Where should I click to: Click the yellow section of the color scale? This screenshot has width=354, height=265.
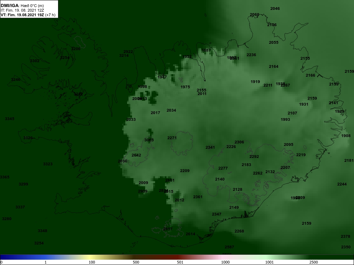pyautogui.click(x=90, y=257)
